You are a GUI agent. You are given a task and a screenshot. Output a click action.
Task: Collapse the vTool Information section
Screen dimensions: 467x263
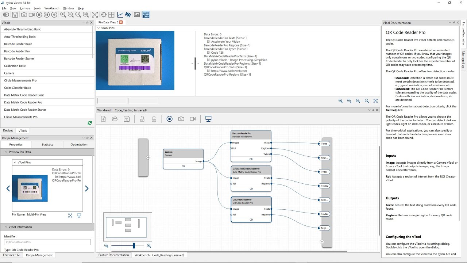click(x=6, y=227)
